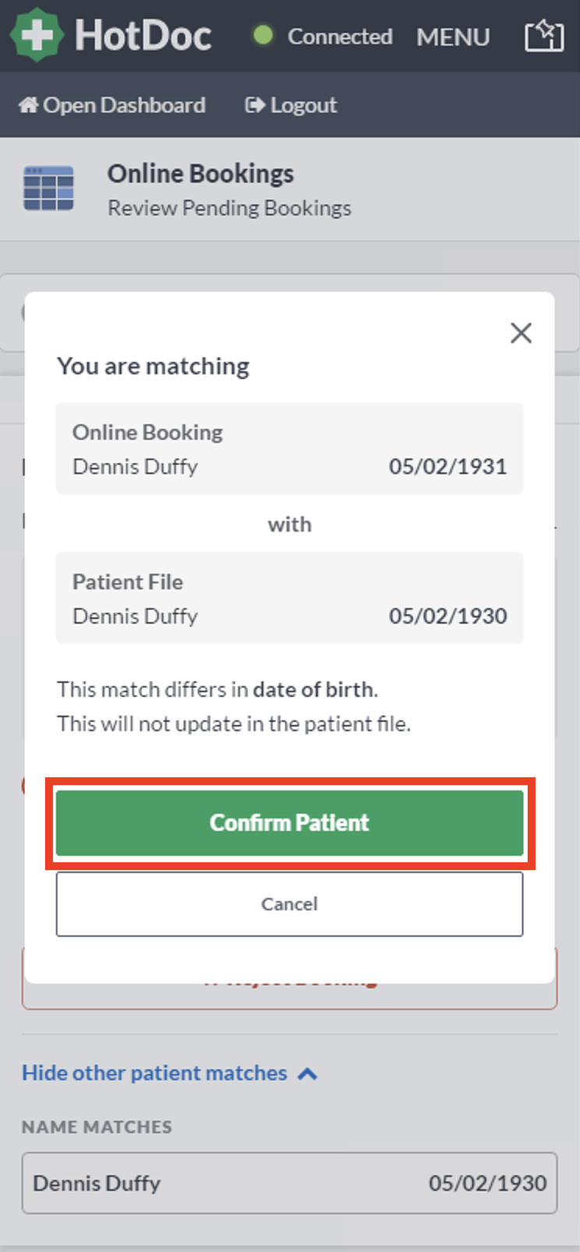The width and height of the screenshot is (580, 1252).
Task: Select the Dennis Duffy name match entry
Action: pyautogui.click(x=289, y=1183)
